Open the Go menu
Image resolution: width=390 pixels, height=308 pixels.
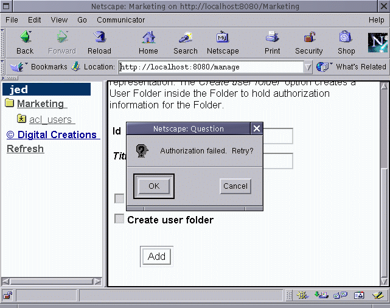click(x=82, y=20)
